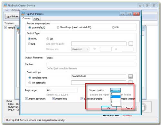Image resolution: width=161 pixels, height=125 pixels.
Task: Select the LIB render engine option
Action: tap(113, 27)
